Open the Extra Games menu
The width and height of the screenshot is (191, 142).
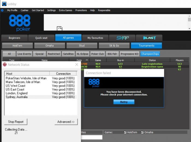coord(65,10)
